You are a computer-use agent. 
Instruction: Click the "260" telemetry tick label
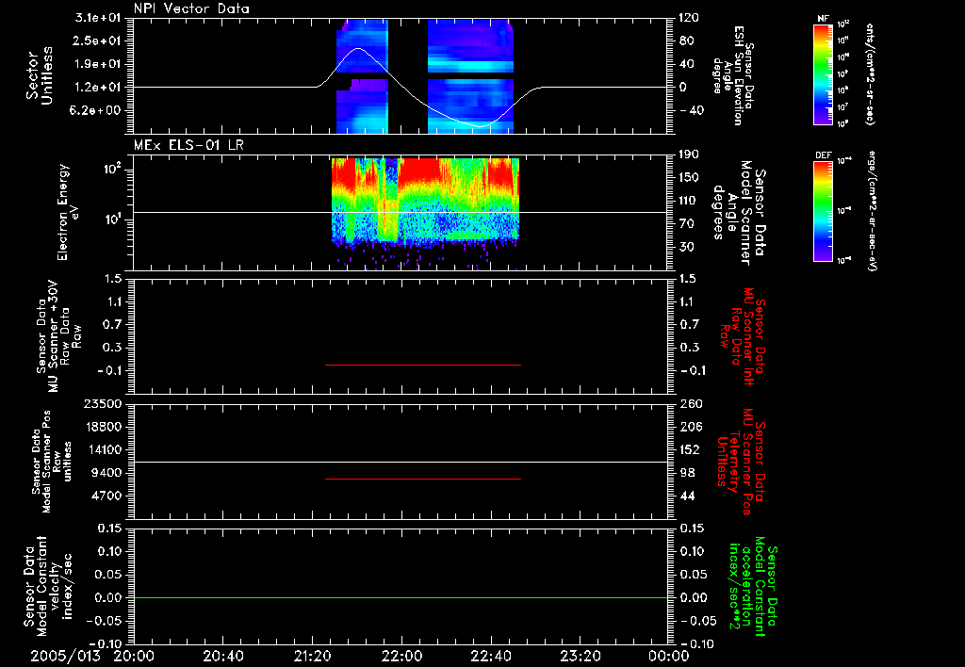(689, 403)
